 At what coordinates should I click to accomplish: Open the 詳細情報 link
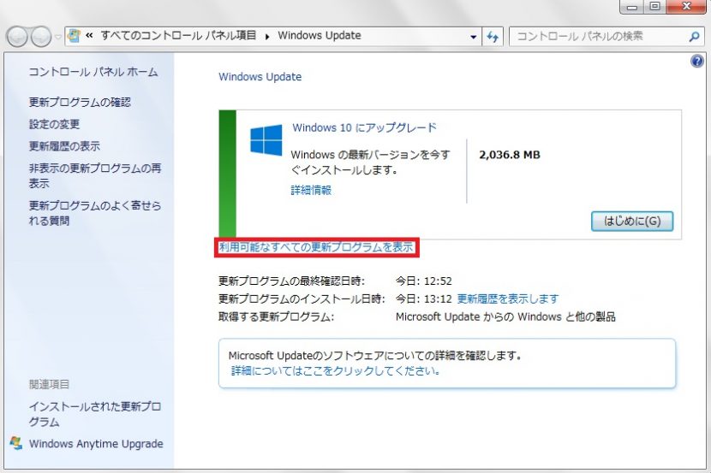[x=311, y=190]
